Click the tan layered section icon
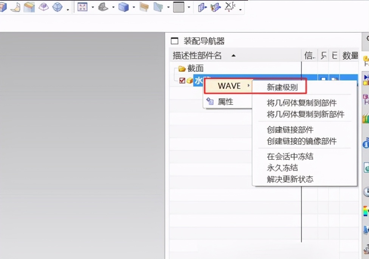The width and height of the screenshot is (369, 259). tap(144, 7)
